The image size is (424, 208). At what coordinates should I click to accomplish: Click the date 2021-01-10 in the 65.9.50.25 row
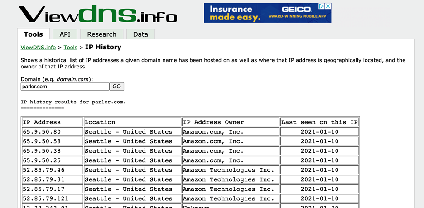320,160
